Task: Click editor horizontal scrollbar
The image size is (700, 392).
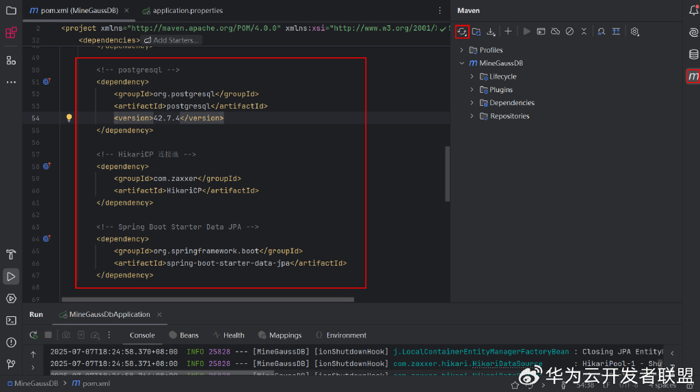Action: [208, 300]
